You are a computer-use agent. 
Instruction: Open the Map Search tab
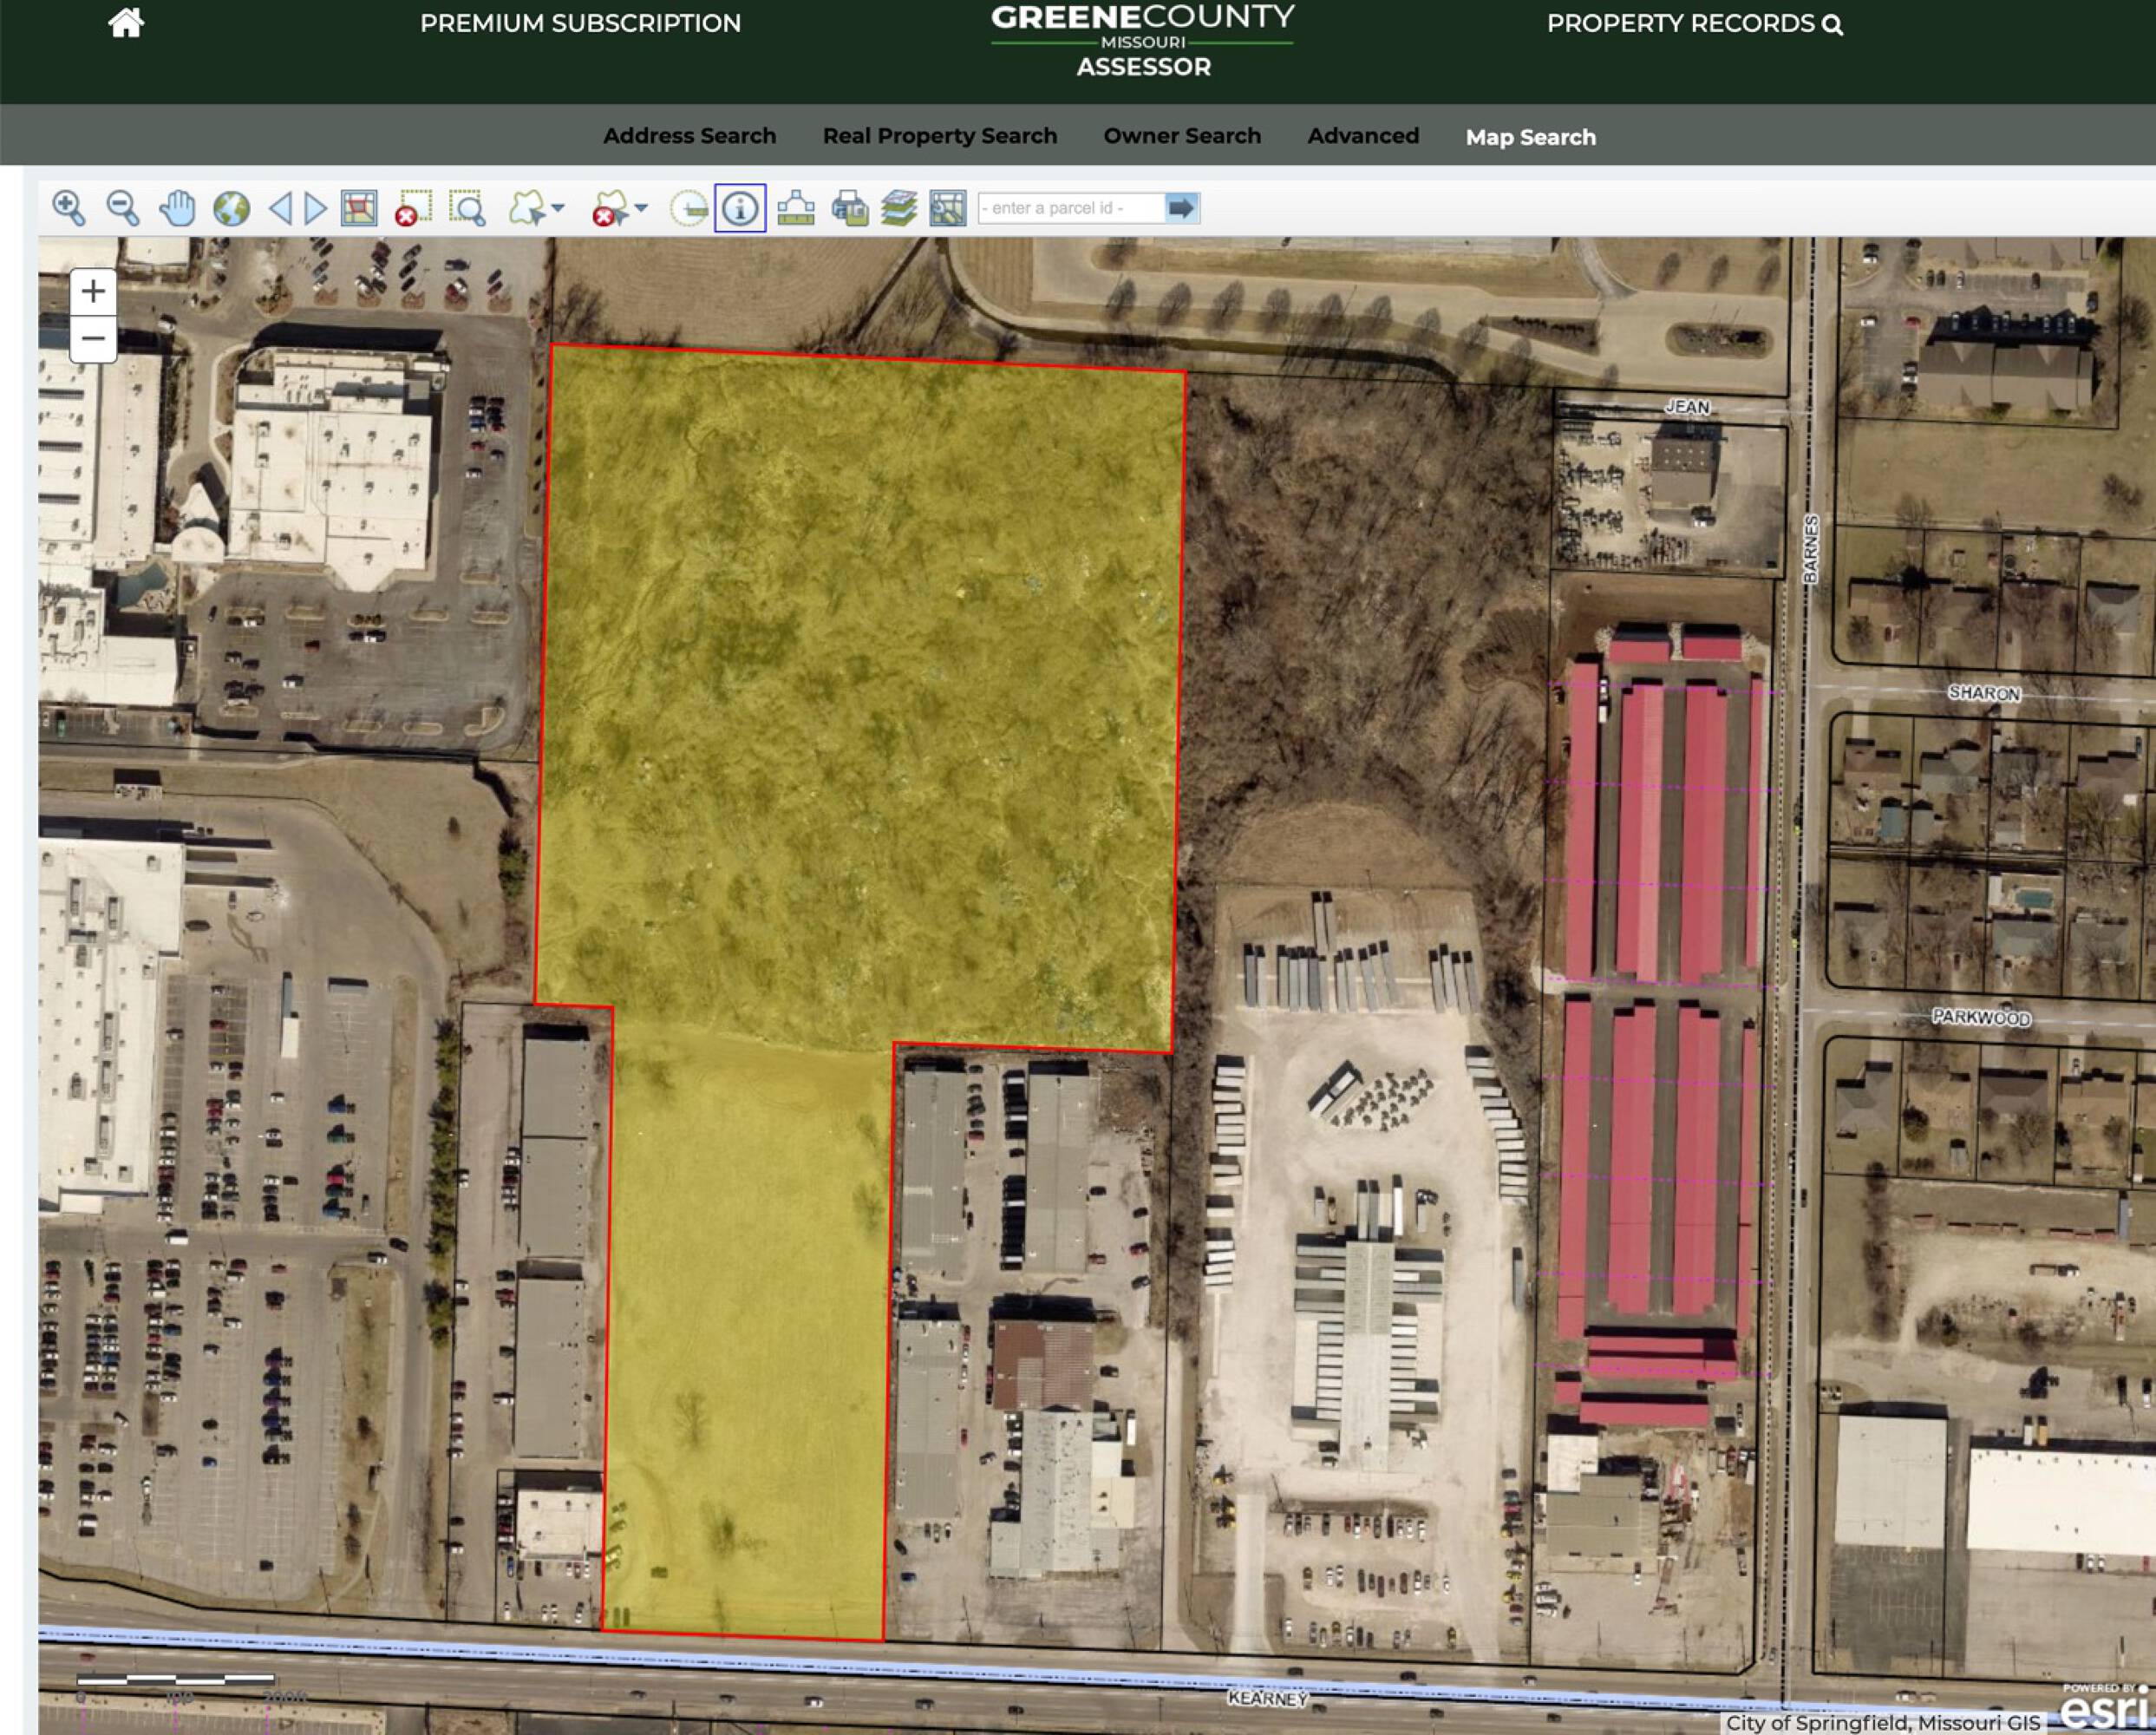[1530, 137]
